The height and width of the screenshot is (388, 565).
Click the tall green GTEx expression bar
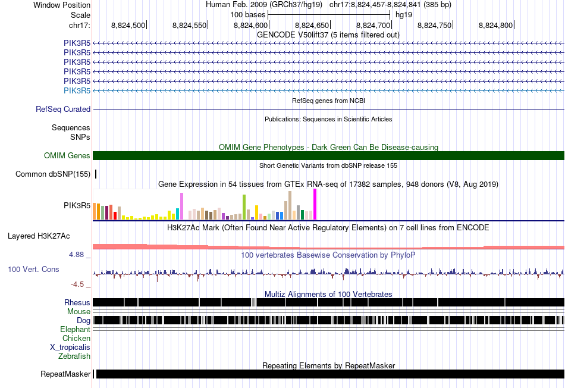pyautogui.click(x=244, y=207)
